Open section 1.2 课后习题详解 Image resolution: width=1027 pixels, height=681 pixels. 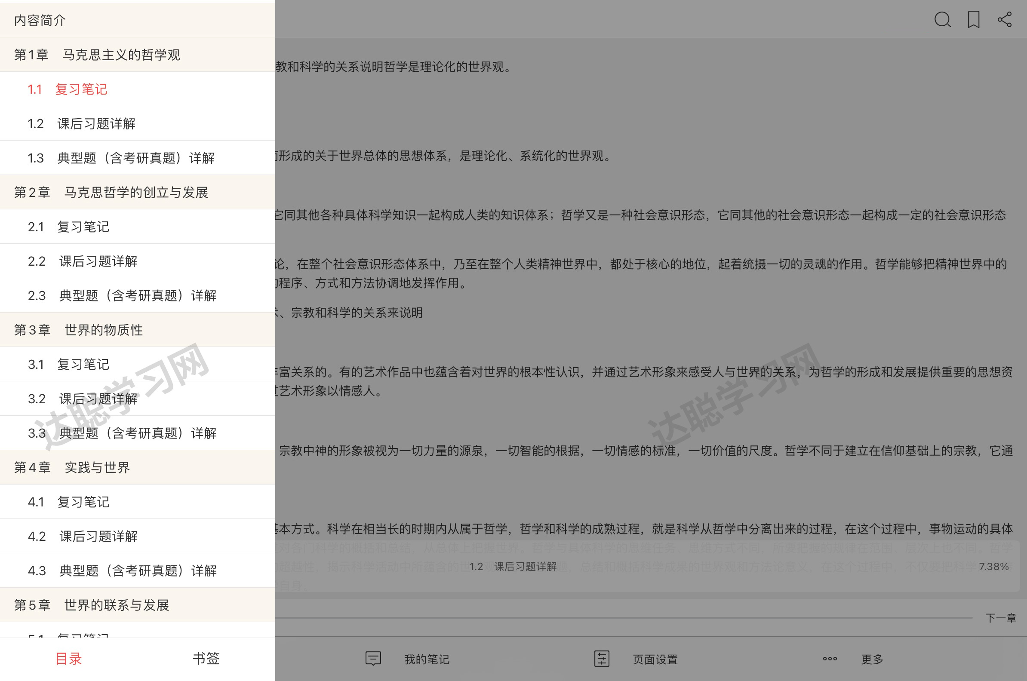tap(137, 123)
